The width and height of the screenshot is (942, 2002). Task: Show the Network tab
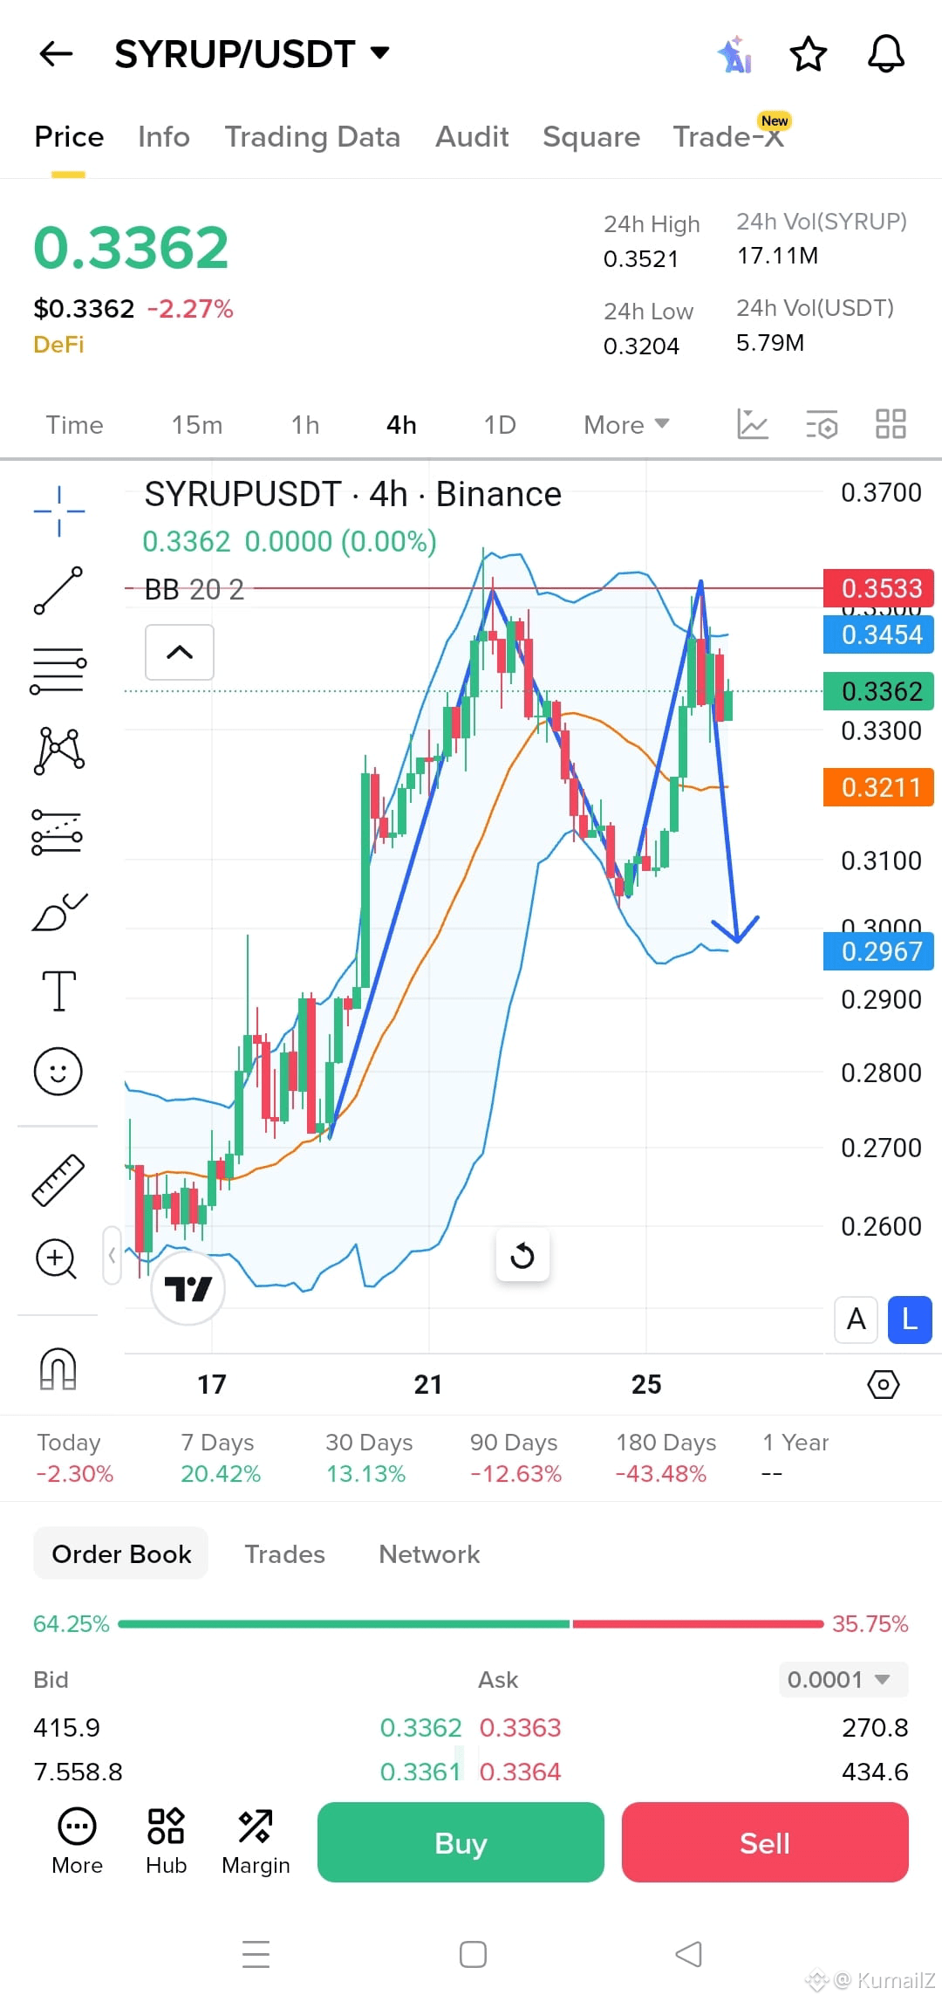point(429,1554)
